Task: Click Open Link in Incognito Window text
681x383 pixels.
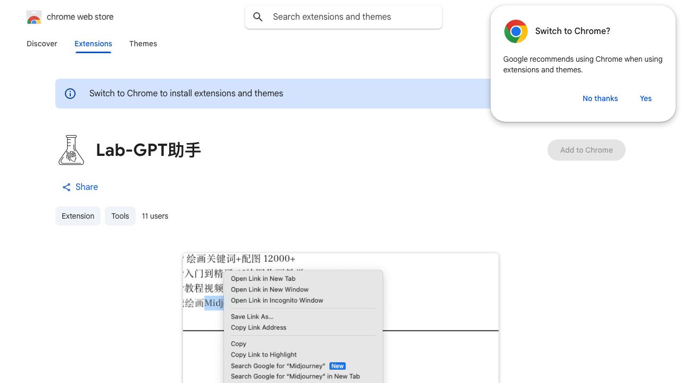Action: coord(277,301)
